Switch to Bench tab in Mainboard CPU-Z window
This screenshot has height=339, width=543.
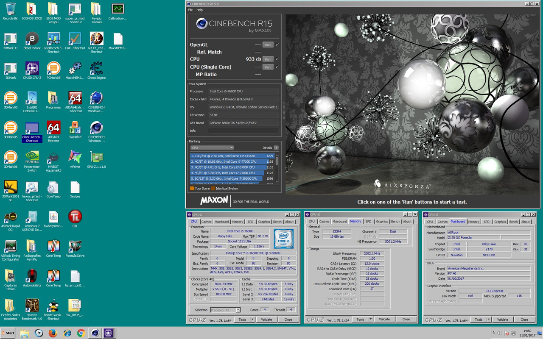(513, 222)
